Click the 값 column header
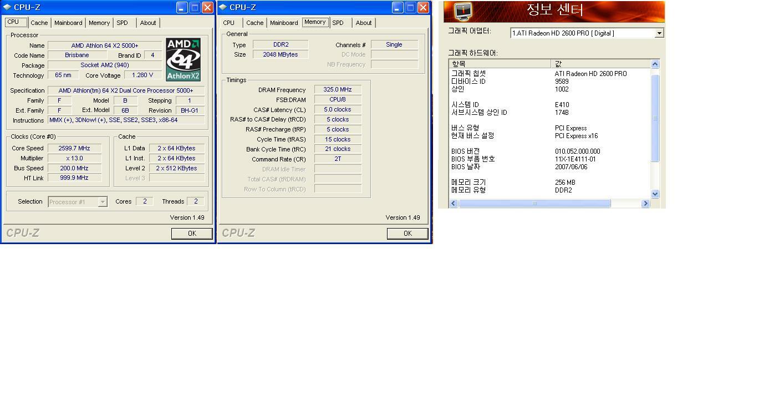Viewport: 764px width, 400px height. [x=601, y=64]
